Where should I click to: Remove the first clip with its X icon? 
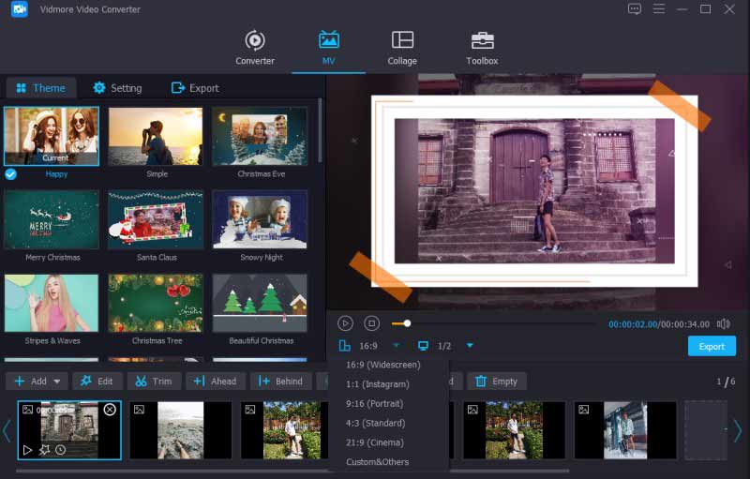pos(110,410)
